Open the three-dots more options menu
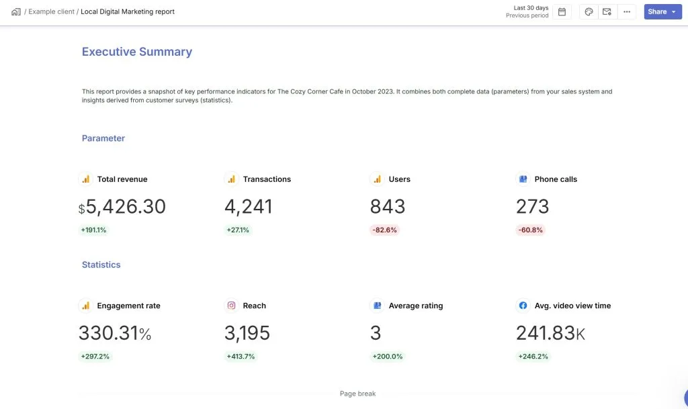Screen dimensions: 688x409 point(627,12)
